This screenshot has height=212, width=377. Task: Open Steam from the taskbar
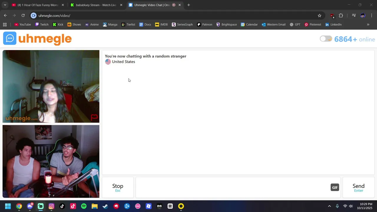coord(105,206)
